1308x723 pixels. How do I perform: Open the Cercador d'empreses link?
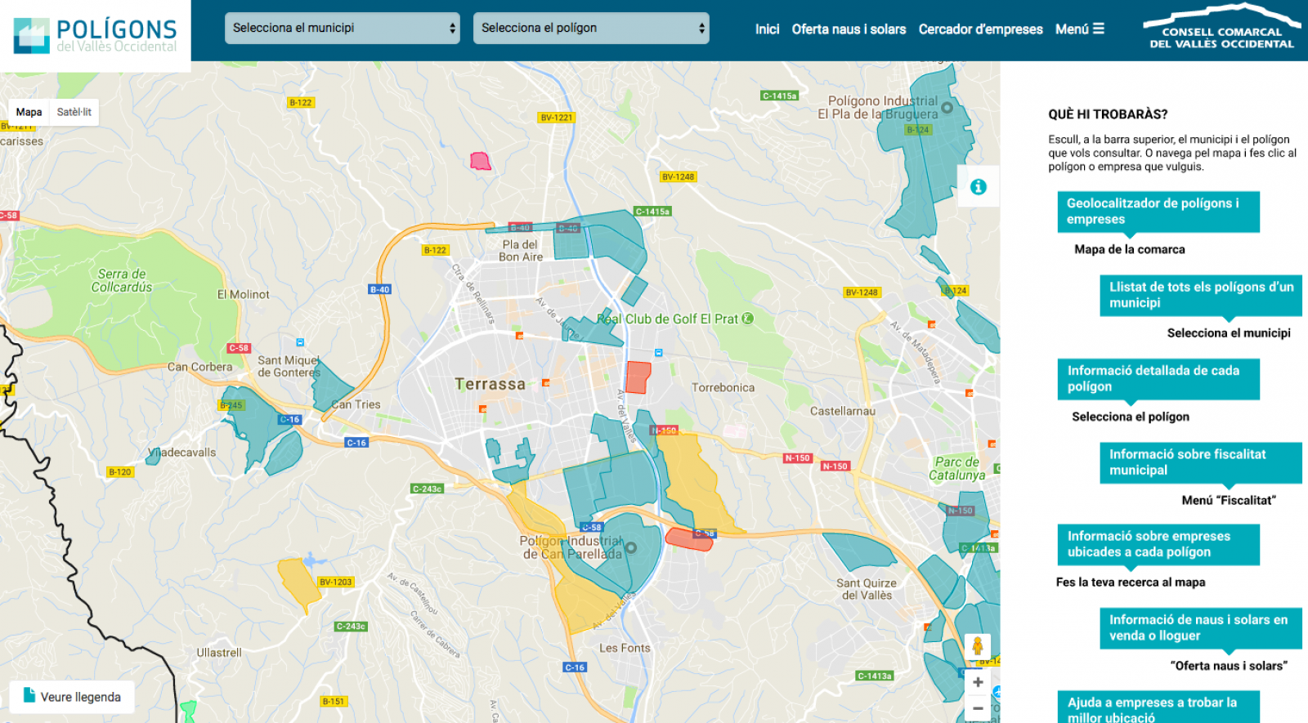point(980,29)
